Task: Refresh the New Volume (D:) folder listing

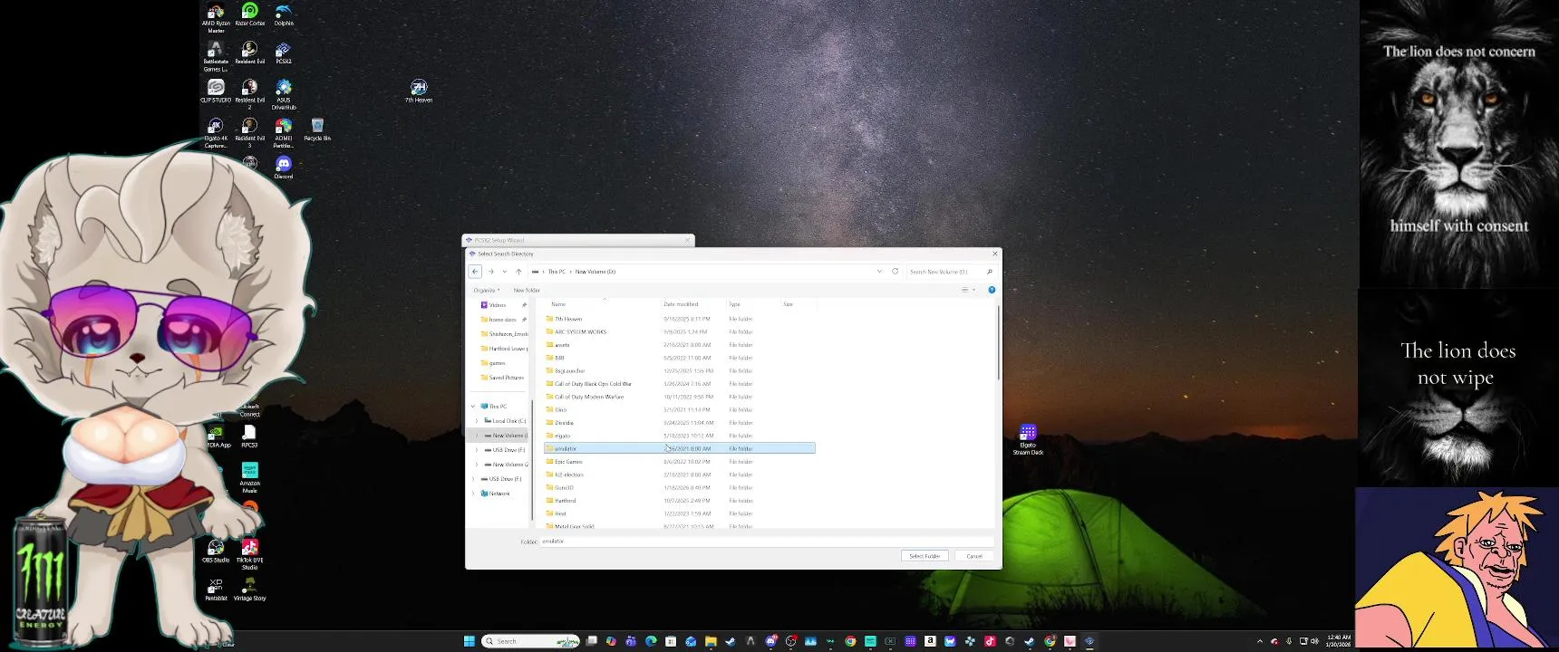Action: [x=896, y=272]
